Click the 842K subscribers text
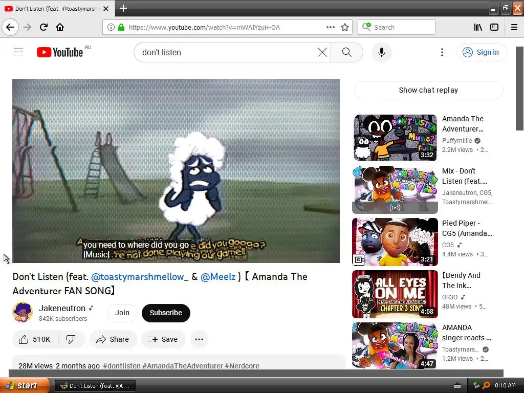524x393 pixels. 63,319
